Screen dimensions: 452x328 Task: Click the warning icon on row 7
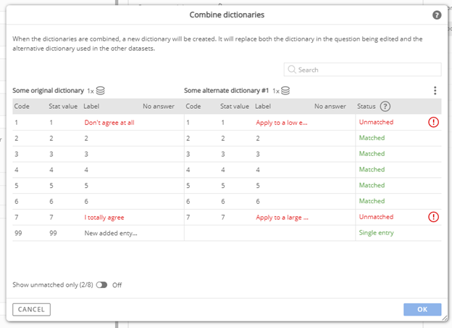click(x=433, y=217)
